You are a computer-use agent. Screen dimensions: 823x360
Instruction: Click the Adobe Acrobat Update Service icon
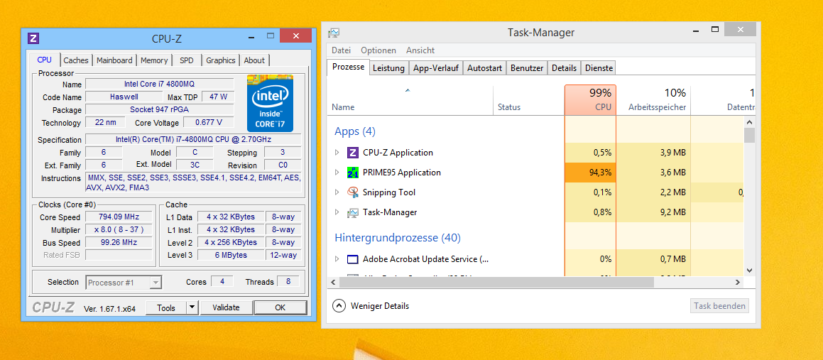(x=353, y=259)
